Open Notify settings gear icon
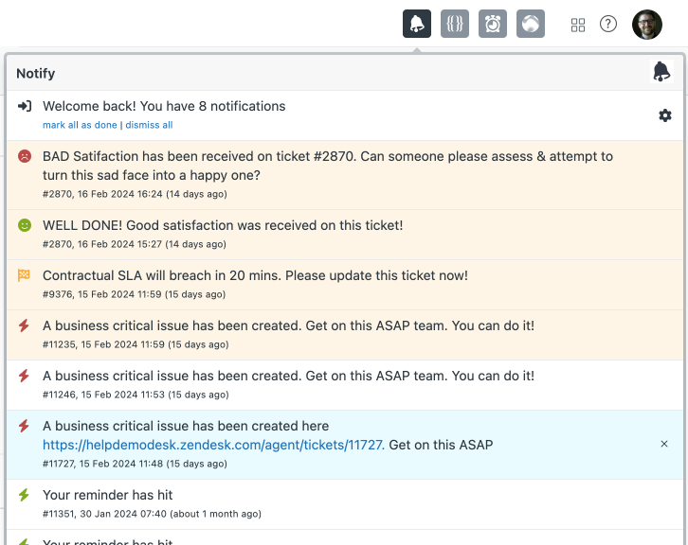 point(665,115)
